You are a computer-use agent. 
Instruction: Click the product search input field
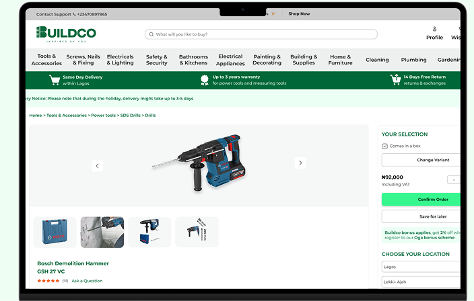point(263,34)
